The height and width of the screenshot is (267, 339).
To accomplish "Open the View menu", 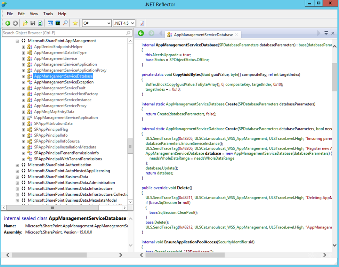I will click(x=34, y=14).
